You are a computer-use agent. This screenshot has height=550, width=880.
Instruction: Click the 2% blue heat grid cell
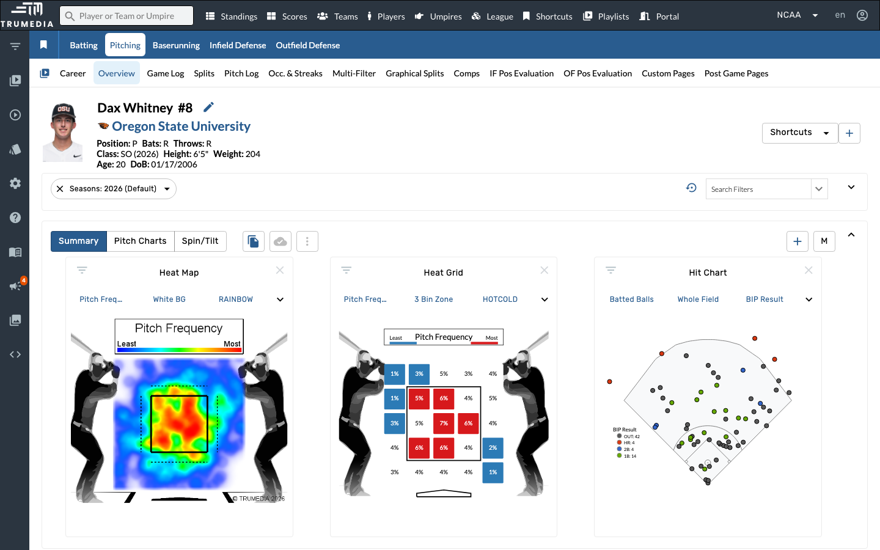click(493, 447)
